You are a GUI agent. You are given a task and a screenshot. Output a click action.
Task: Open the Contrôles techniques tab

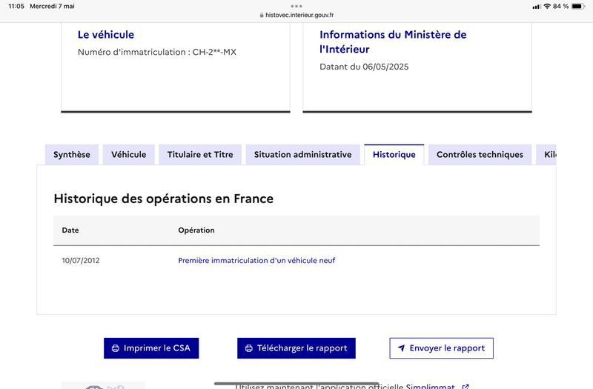(x=480, y=155)
